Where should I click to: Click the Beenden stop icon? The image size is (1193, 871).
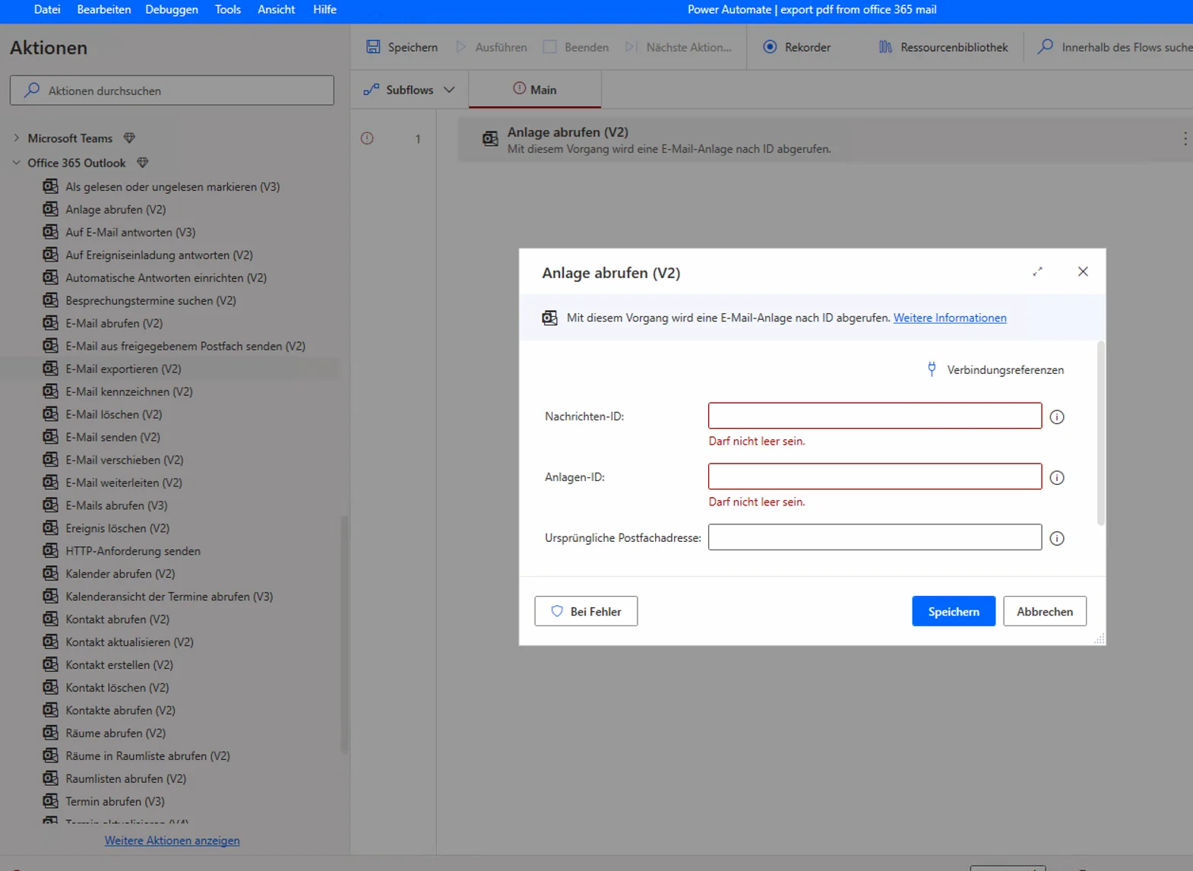pyautogui.click(x=549, y=47)
